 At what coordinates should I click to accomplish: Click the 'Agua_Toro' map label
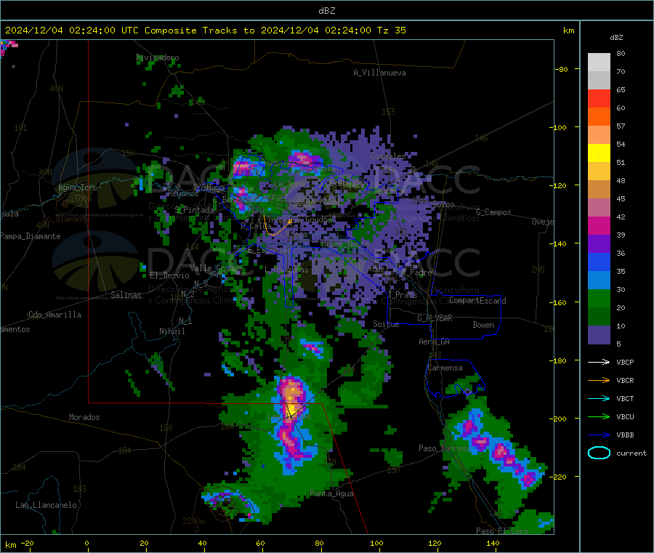click(x=78, y=187)
